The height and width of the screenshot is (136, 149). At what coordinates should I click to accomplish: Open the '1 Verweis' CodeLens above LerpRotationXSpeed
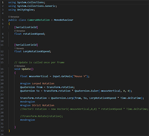click(x=19, y=48)
